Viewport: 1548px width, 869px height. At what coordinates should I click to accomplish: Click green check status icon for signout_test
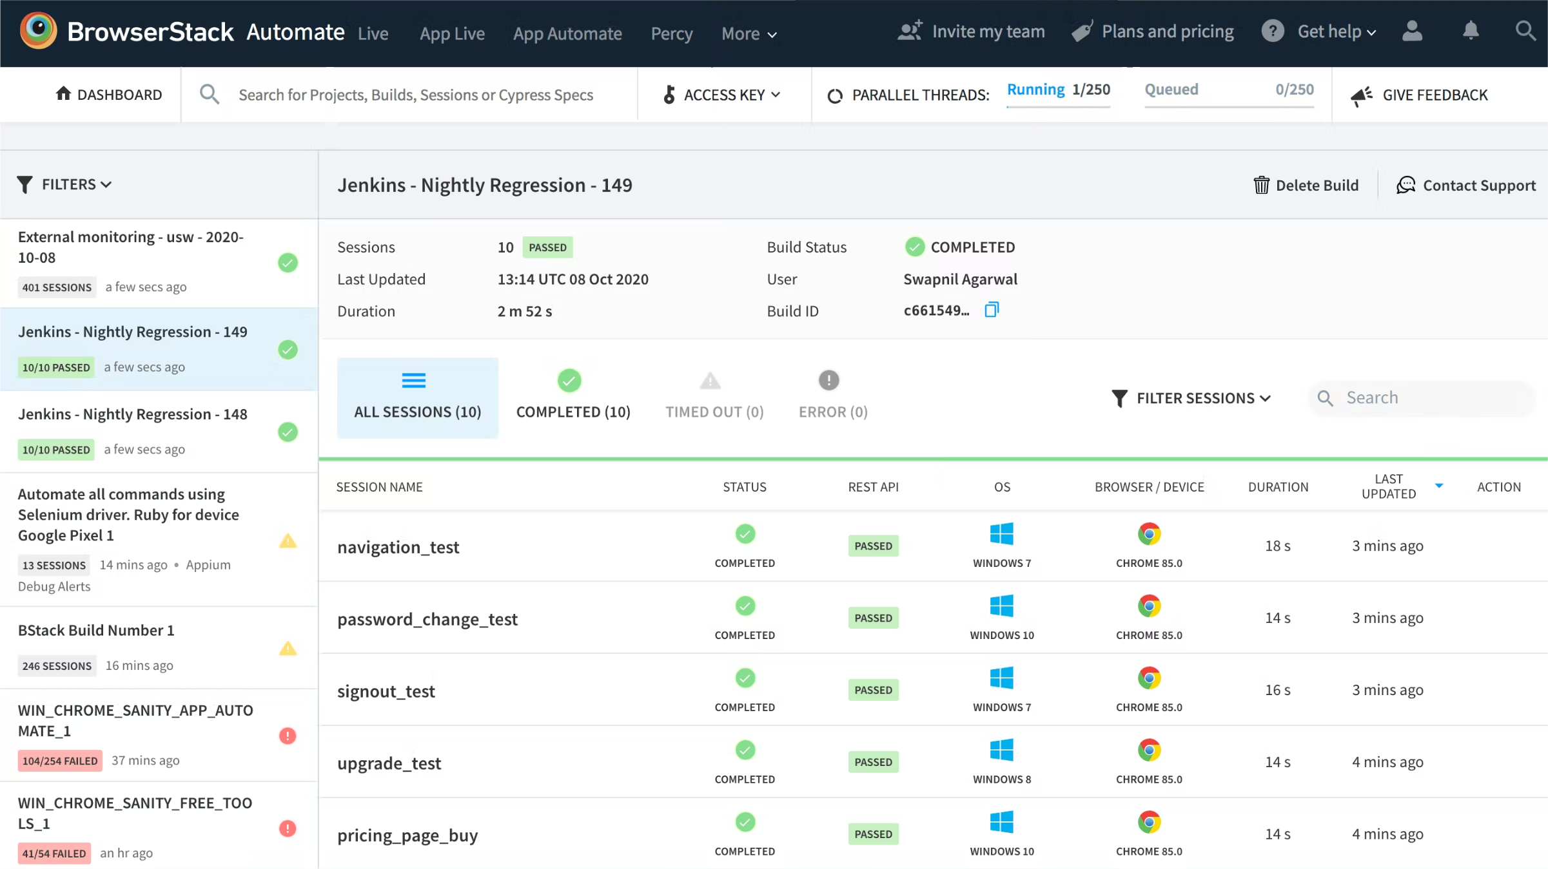pos(745,678)
